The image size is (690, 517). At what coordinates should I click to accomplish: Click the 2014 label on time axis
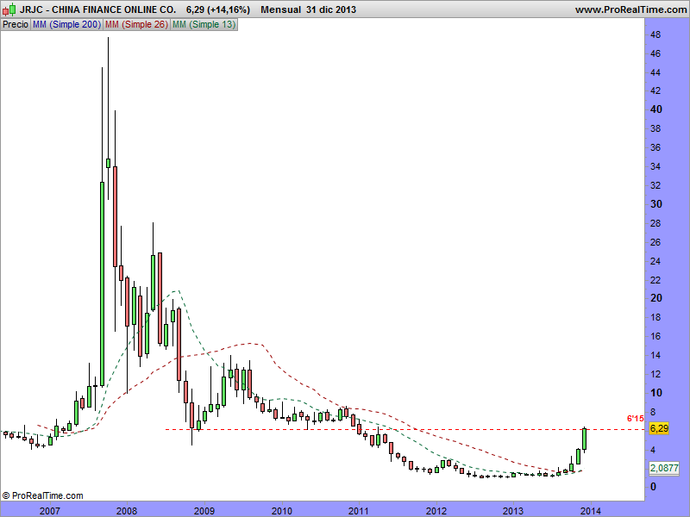click(x=591, y=510)
